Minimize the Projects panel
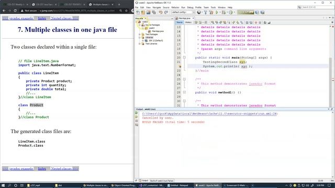The height and width of the screenshot is (188, 335). coord(172,19)
